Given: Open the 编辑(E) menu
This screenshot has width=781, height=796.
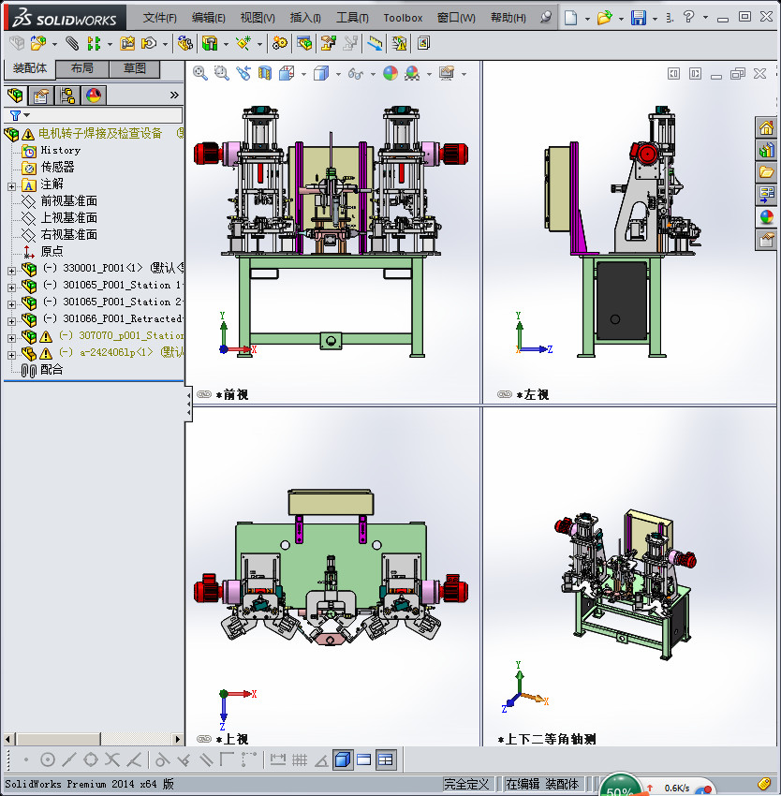Looking at the screenshot, I should click(x=208, y=18).
